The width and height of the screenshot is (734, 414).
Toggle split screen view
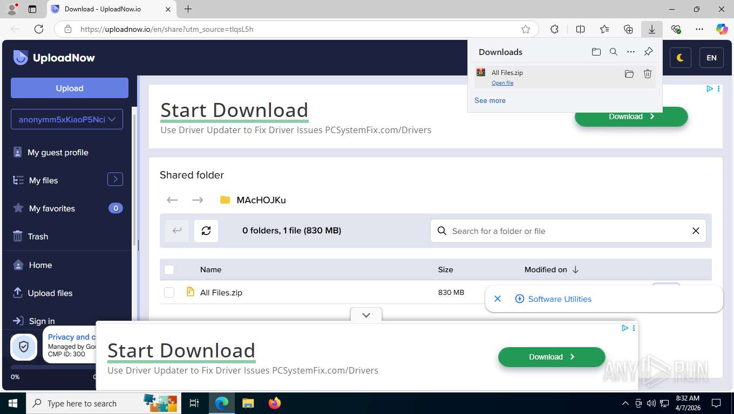[x=580, y=29]
